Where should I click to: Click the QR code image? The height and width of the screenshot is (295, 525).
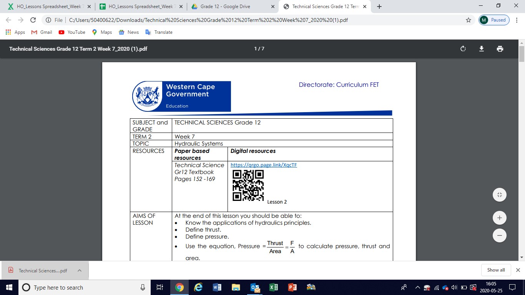point(248,185)
